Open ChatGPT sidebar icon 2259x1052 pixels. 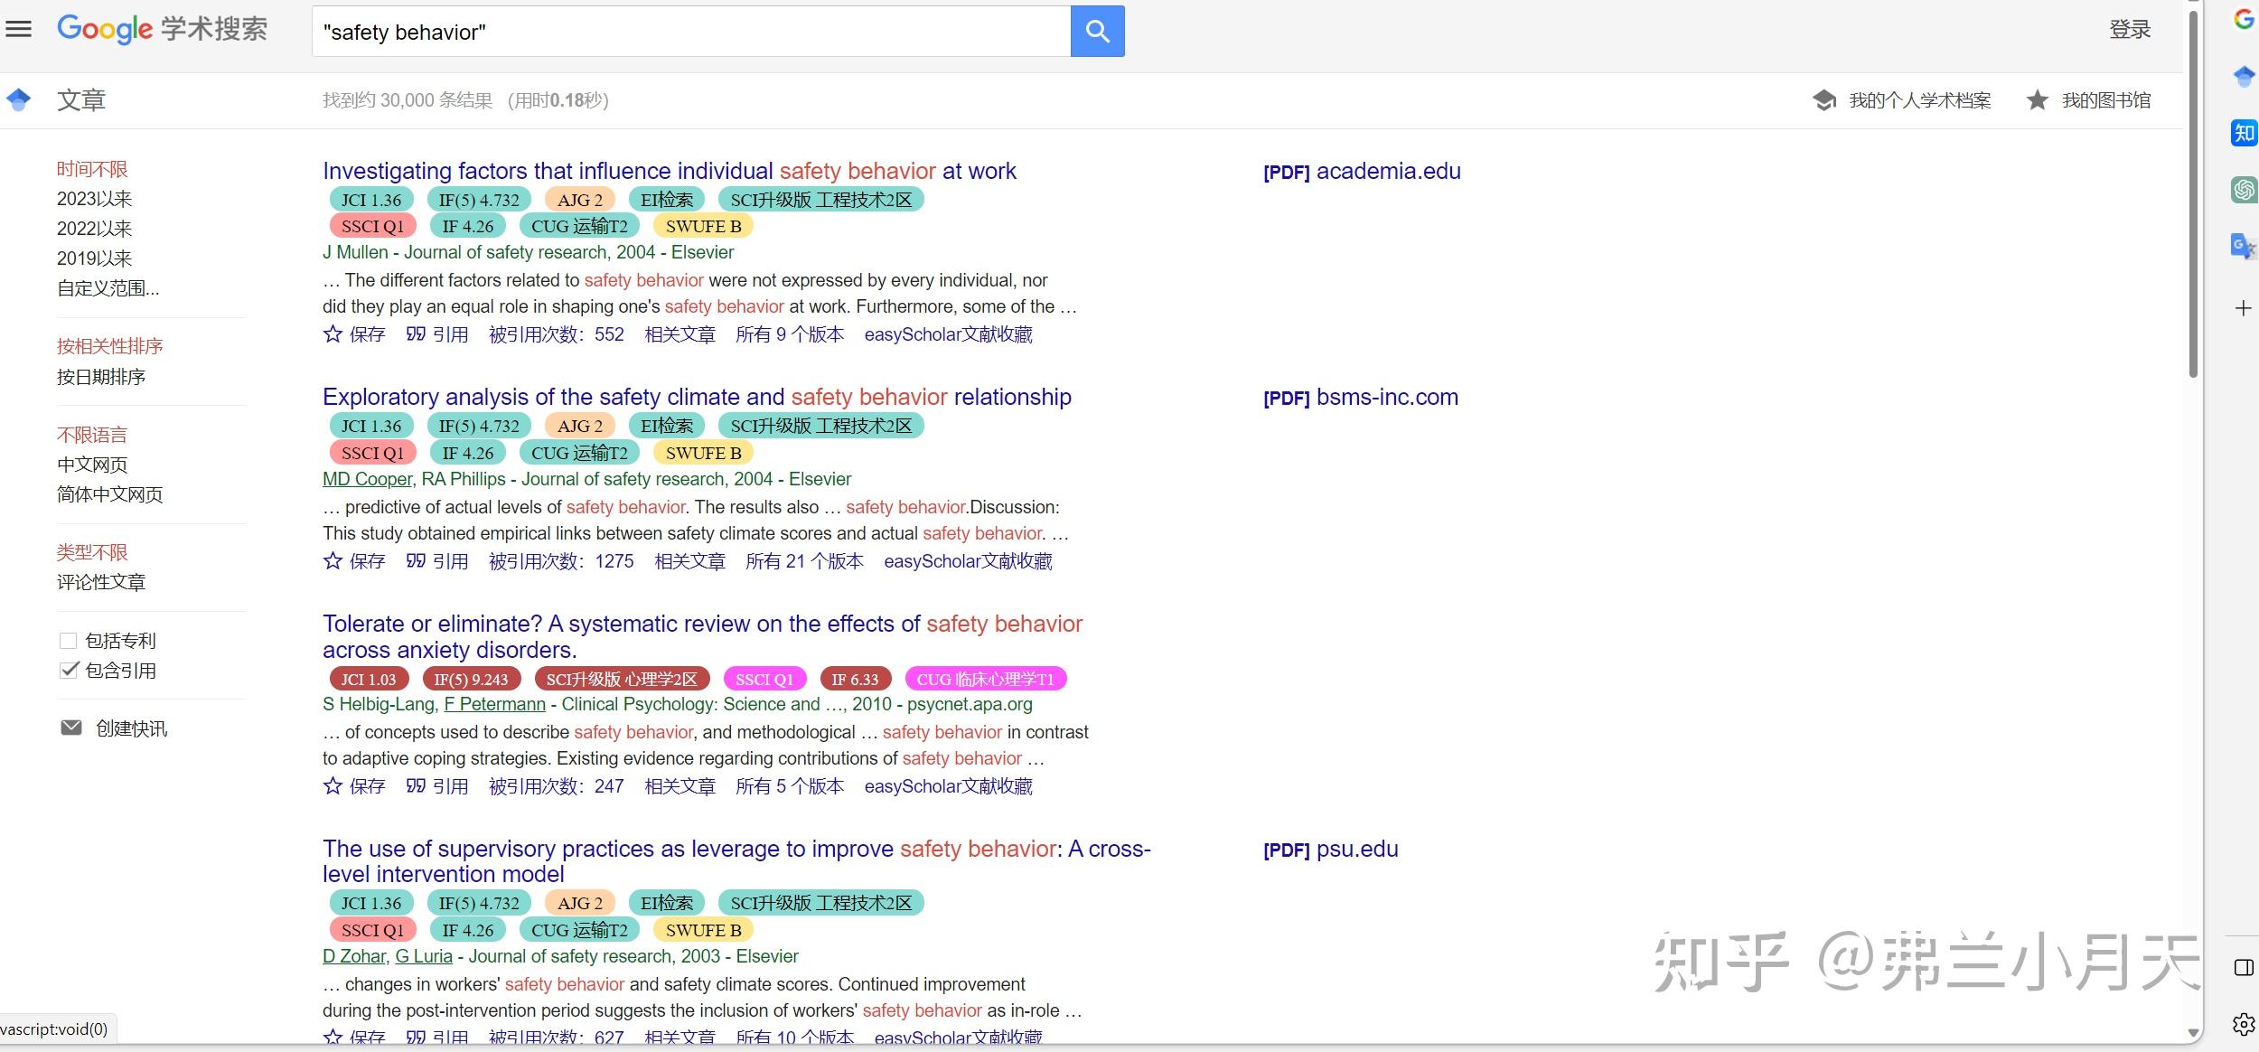pyautogui.click(x=2244, y=189)
